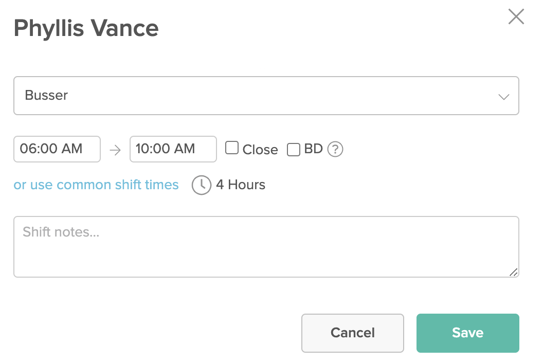Open the BD help question mark icon
This screenshot has height=363, width=543.
point(335,149)
